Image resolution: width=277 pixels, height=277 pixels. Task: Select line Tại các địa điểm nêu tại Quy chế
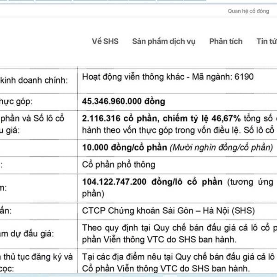[x=180, y=257]
